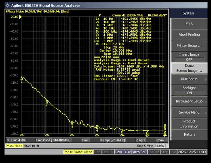Click the RMS Jitter 19.022 fsec readout
The image size is (211, 163).
tap(116, 76)
